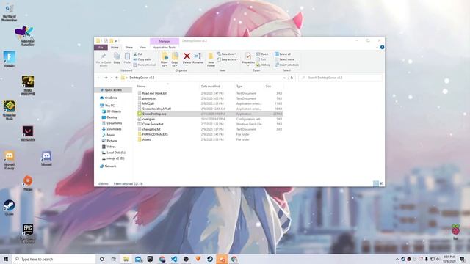Sort by the Name column header

click(x=141, y=87)
